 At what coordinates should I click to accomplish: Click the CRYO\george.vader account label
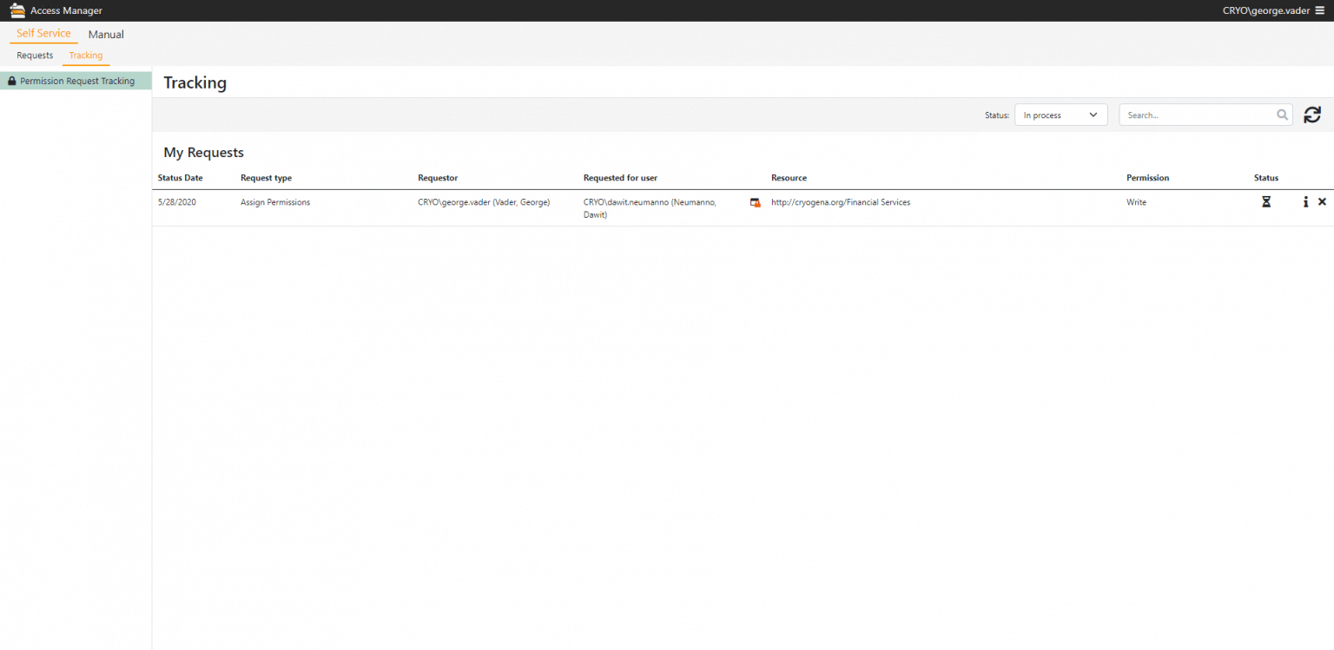pyautogui.click(x=1266, y=10)
